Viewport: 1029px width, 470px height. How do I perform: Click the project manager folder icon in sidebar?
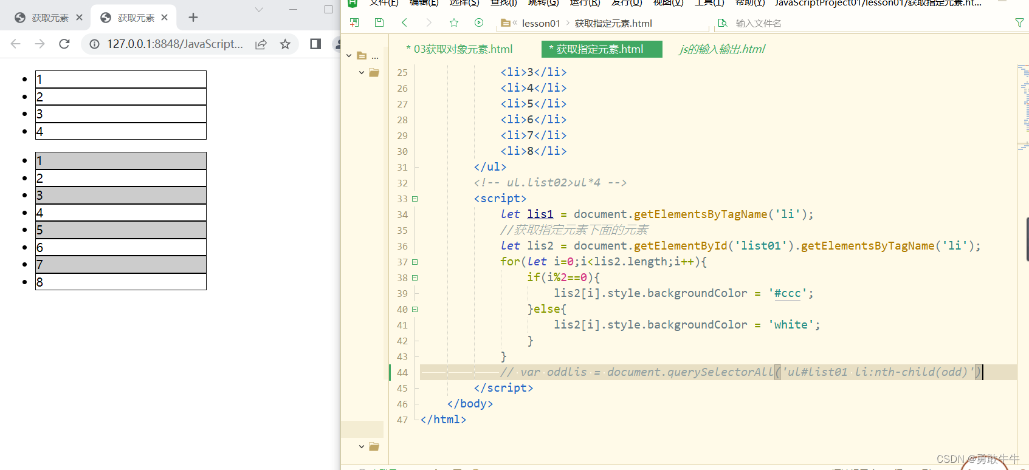[x=362, y=56]
